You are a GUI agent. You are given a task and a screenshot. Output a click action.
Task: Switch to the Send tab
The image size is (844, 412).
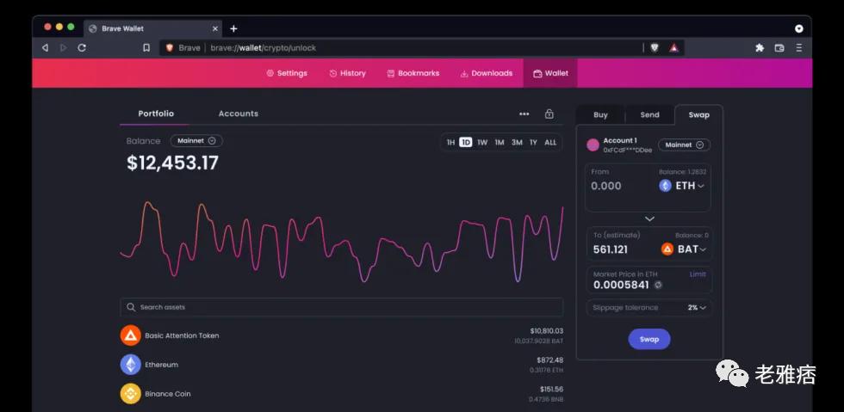click(x=649, y=114)
